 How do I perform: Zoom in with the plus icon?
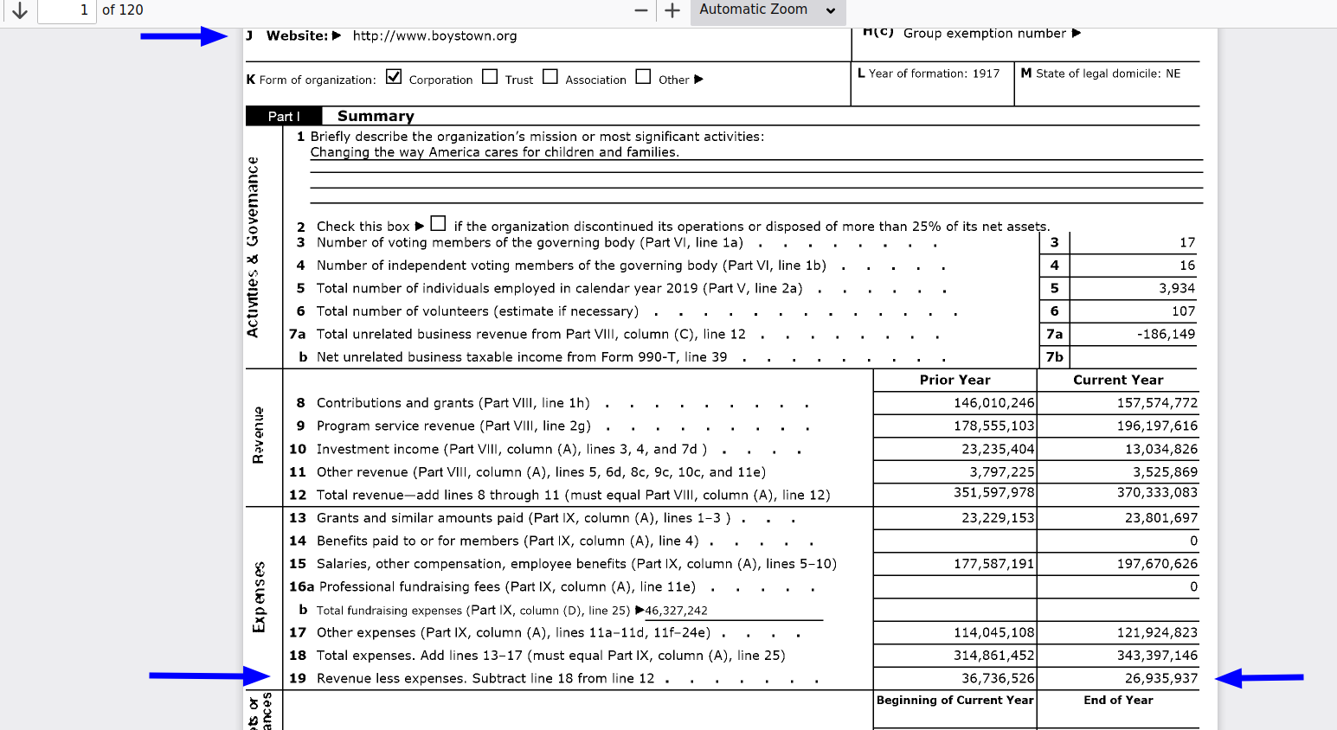pos(672,10)
